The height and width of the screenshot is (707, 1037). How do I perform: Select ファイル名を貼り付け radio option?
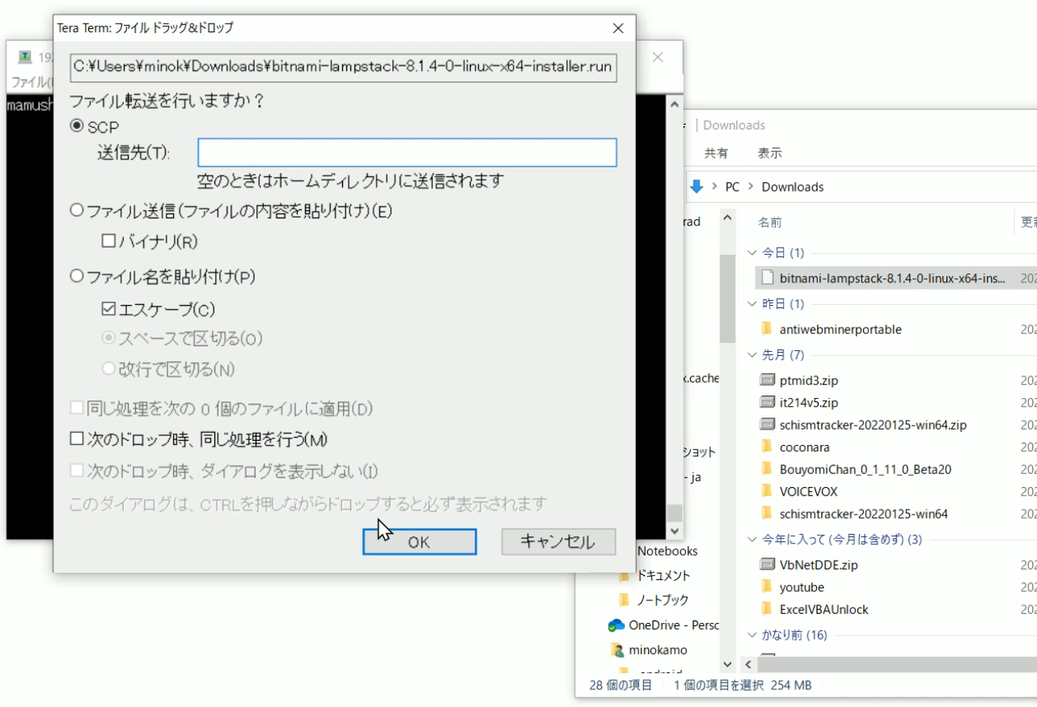[x=78, y=277]
